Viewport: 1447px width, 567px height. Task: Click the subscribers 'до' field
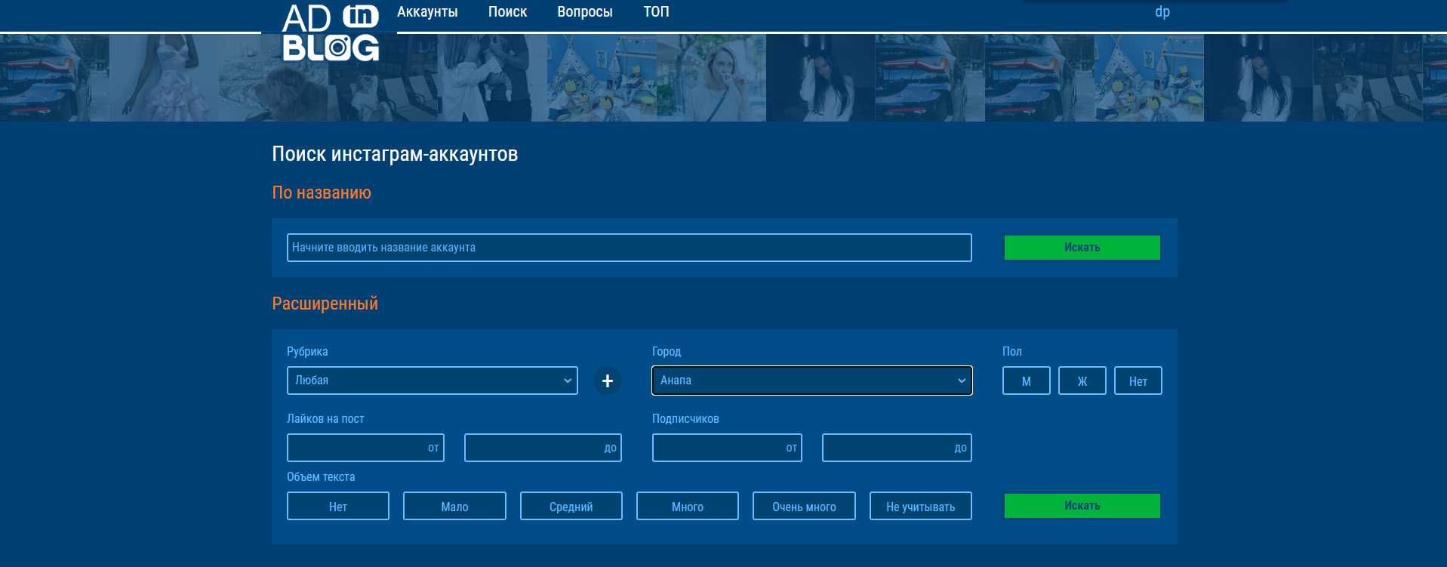click(x=896, y=448)
